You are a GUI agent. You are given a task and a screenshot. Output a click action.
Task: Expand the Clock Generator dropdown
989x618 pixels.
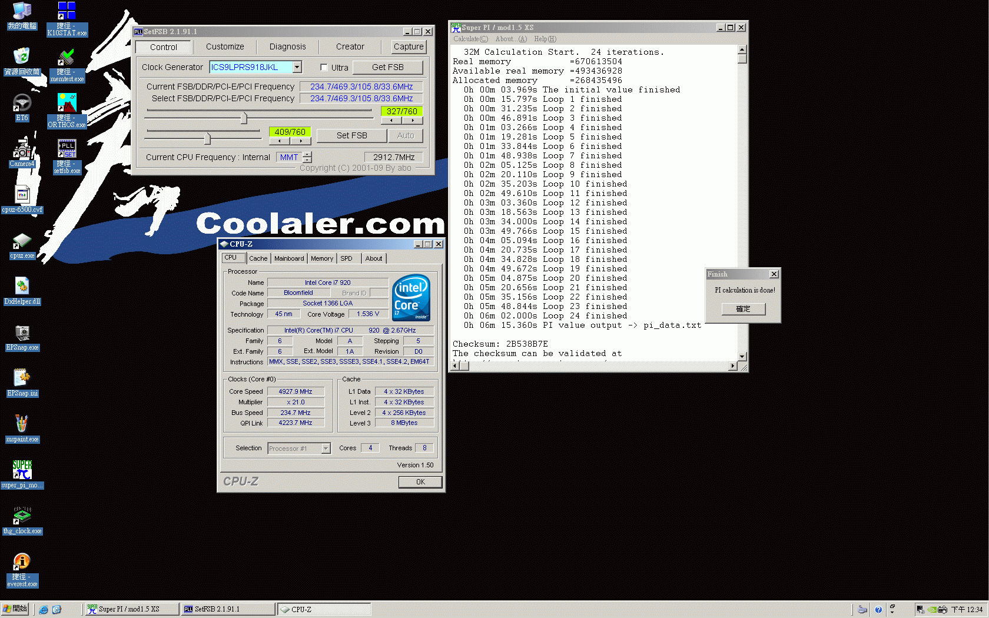pyautogui.click(x=297, y=67)
